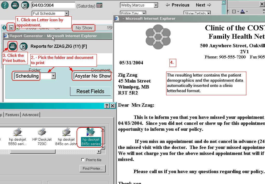The image size is (265, 184).
Task: Open the Letter icon on the appointment row
Action: [11, 28]
